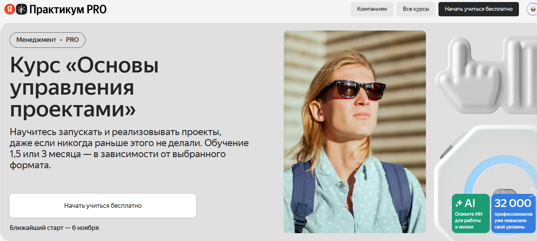The height and width of the screenshot is (241, 537).
Task: Click the "Ближайший старт — 6 ноября" text
Action: 54,228
